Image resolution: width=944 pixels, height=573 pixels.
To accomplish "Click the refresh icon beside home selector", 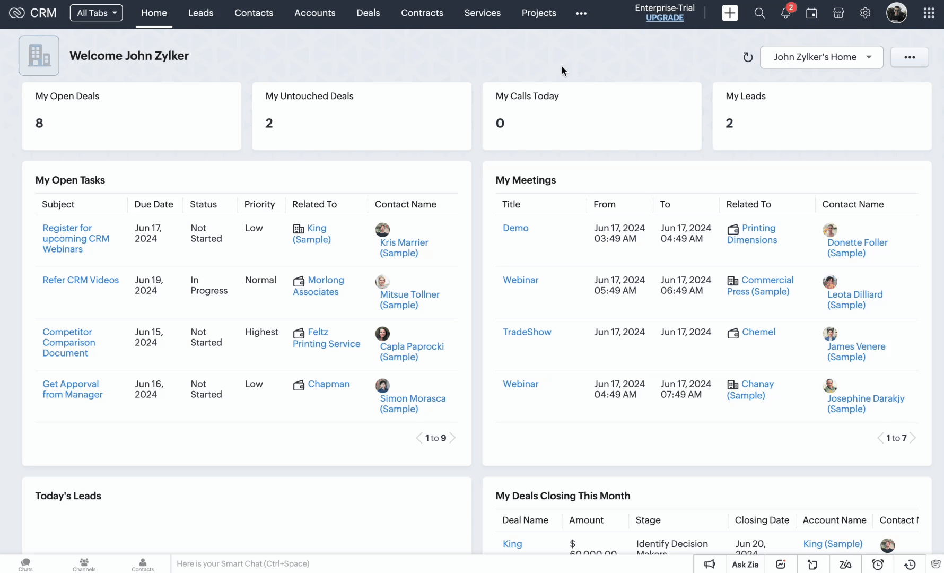I will pos(748,57).
